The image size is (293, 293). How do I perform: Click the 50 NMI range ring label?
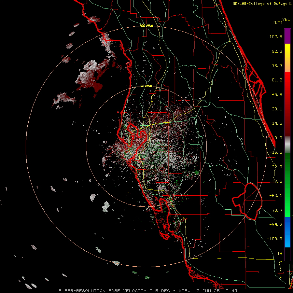tap(146, 86)
